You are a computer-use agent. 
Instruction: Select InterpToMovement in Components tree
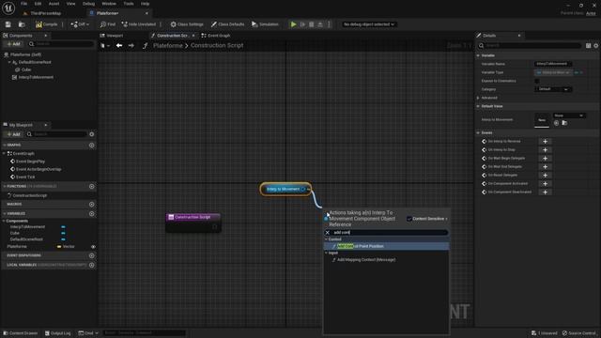(x=36, y=77)
